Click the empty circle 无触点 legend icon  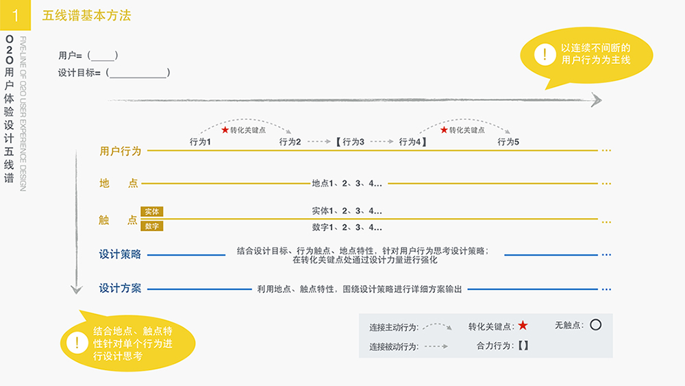click(x=595, y=325)
